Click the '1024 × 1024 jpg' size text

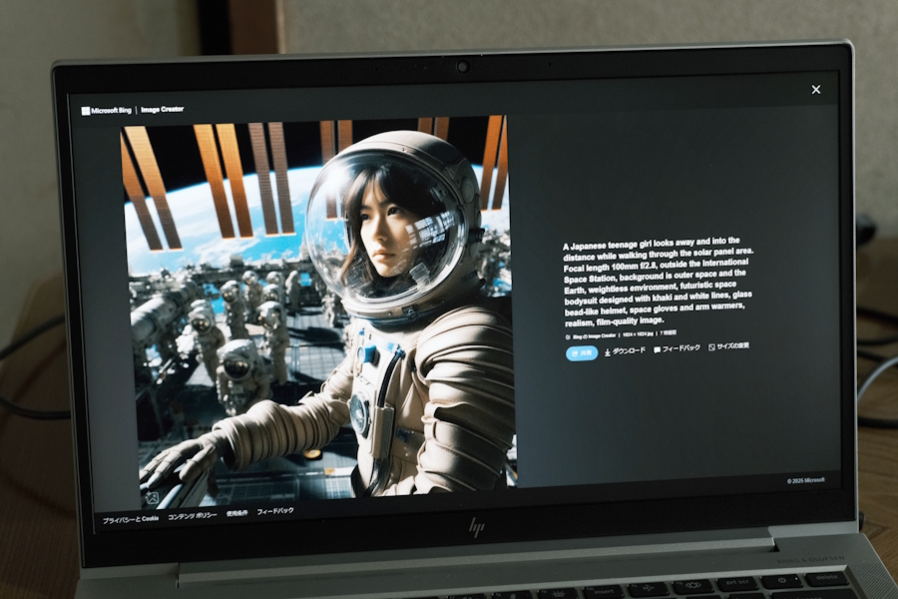tap(638, 333)
